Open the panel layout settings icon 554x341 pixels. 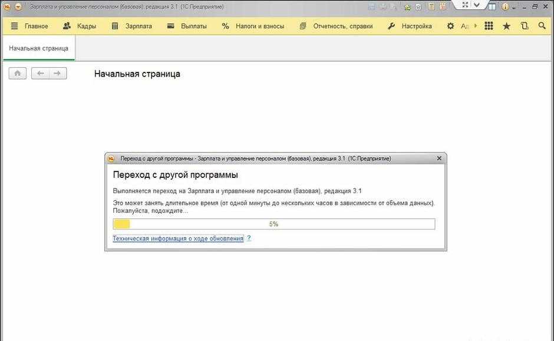tap(492, 6)
